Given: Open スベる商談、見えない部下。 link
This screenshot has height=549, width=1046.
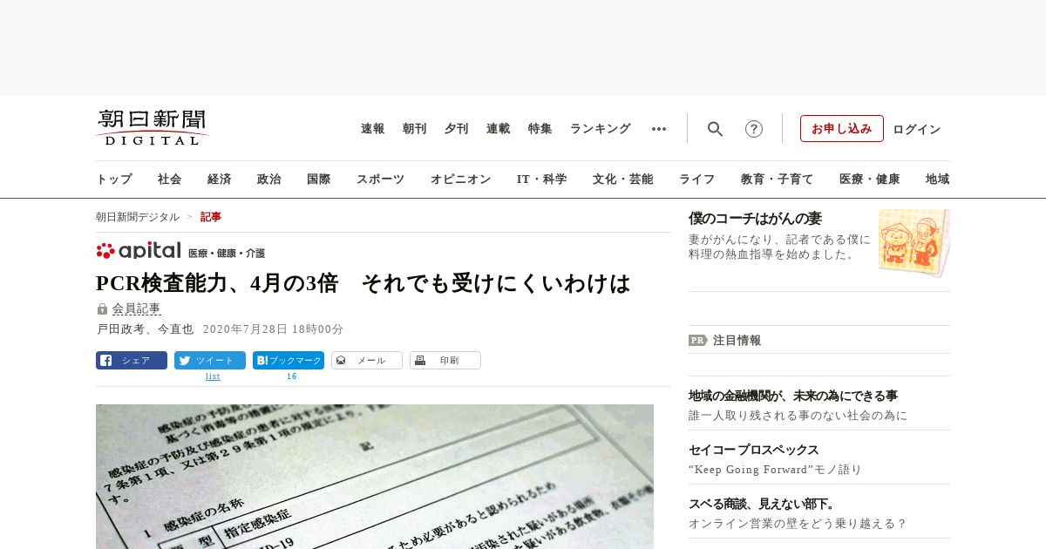Looking at the screenshot, I should [x=762, y=504].
